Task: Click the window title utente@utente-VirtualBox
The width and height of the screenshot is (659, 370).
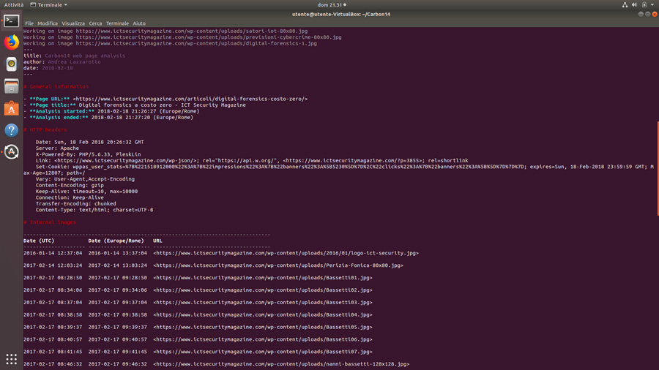Action: 340,15
